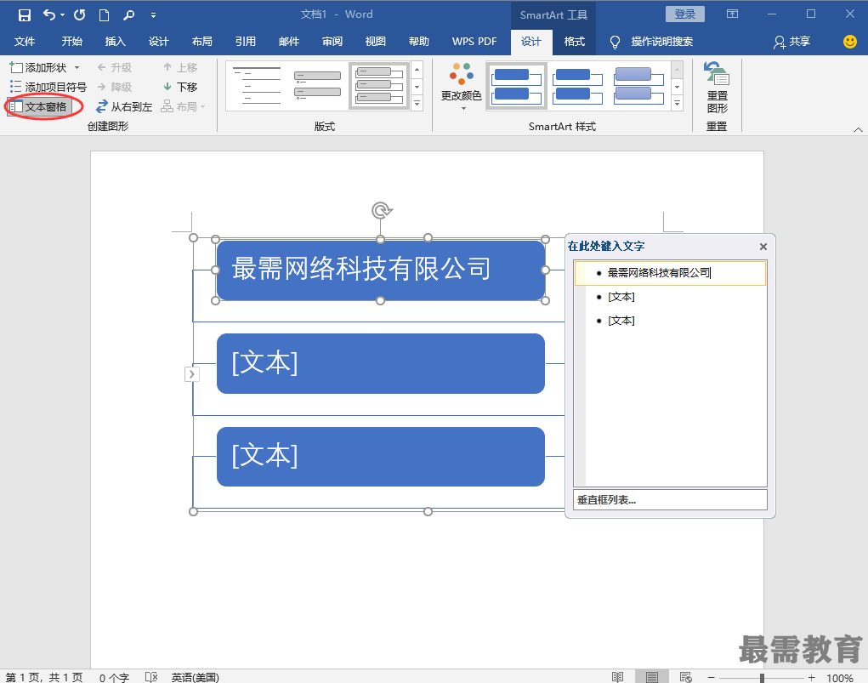
Task: Click the zoom slider handle
Action: [x=763, y=677]
